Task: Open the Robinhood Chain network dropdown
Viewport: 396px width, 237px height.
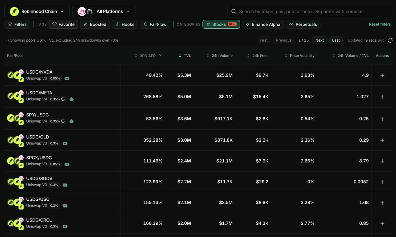Action: tap(37, 12)
